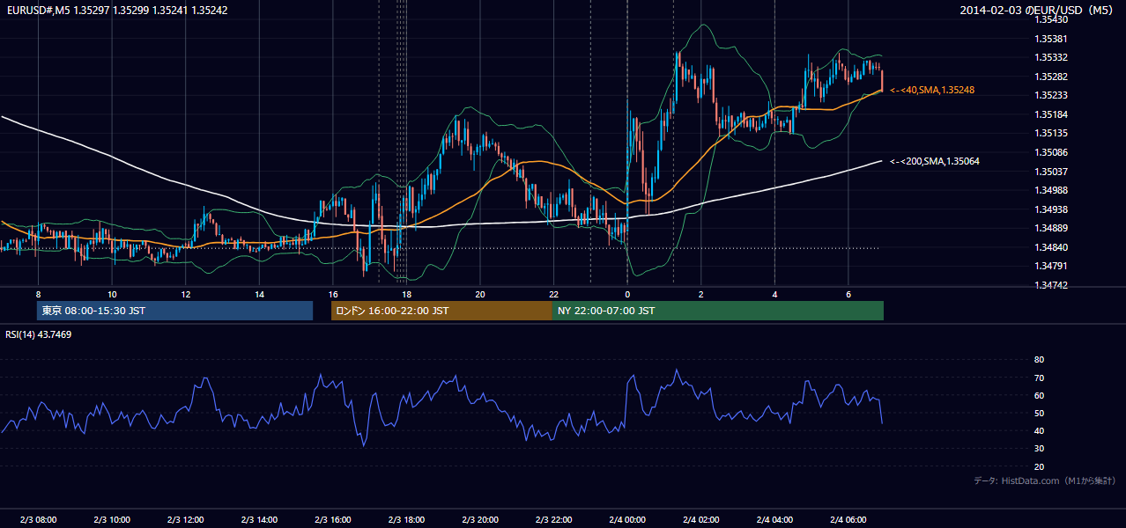The height and width of the screenshot is (528, 1126).
Task: Click the 2/3 14:00 time label
Action: [x=259, y=519]
